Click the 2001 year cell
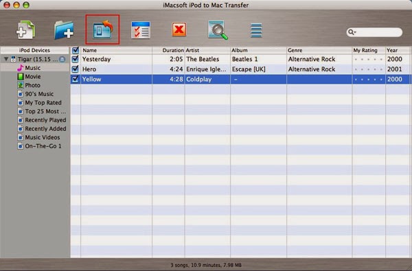This screenshot has width=412, height=271. click(394, 69)
